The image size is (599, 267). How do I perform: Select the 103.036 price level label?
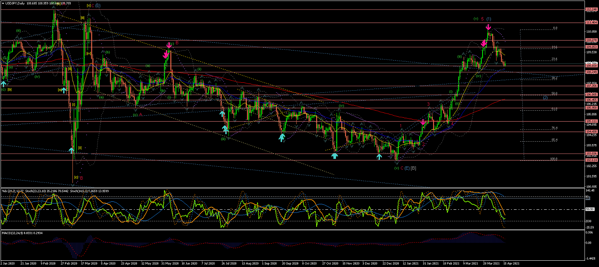point(591,154)
